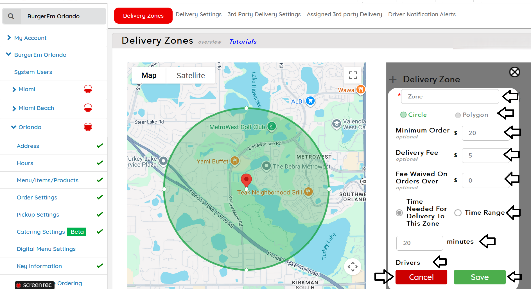Click the ALDI shopping cart marker

[x=310, y=100]
